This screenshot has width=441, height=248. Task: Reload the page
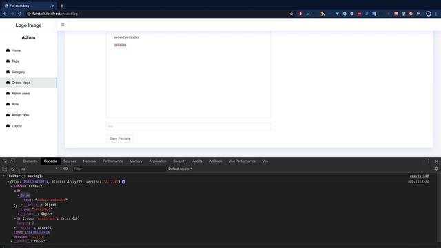point(20,14)
